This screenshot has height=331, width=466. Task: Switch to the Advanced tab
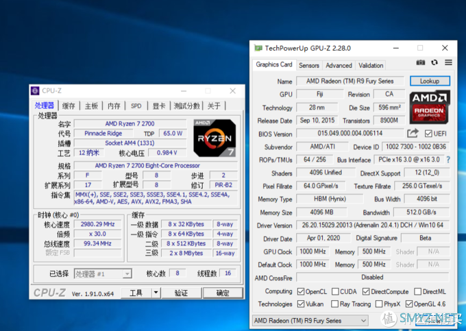(x=339, y=65)
